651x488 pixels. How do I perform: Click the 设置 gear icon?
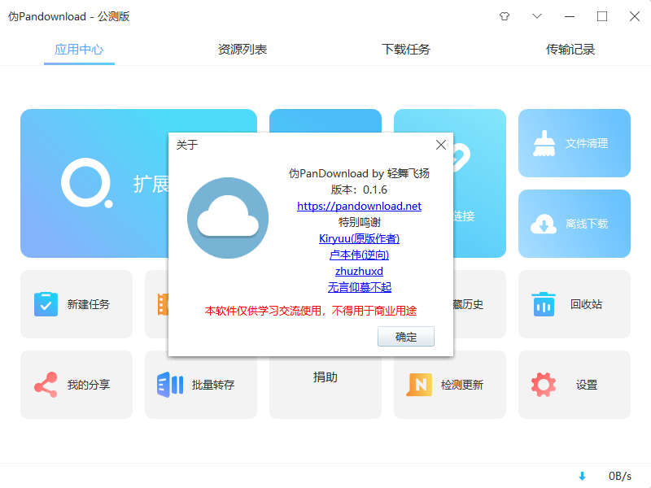544,385
